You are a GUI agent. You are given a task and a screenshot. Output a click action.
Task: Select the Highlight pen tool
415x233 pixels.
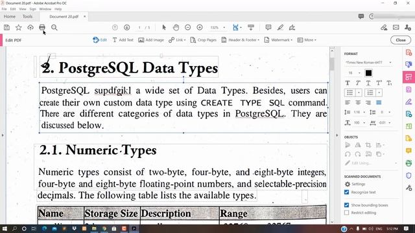tap(280, 27)
